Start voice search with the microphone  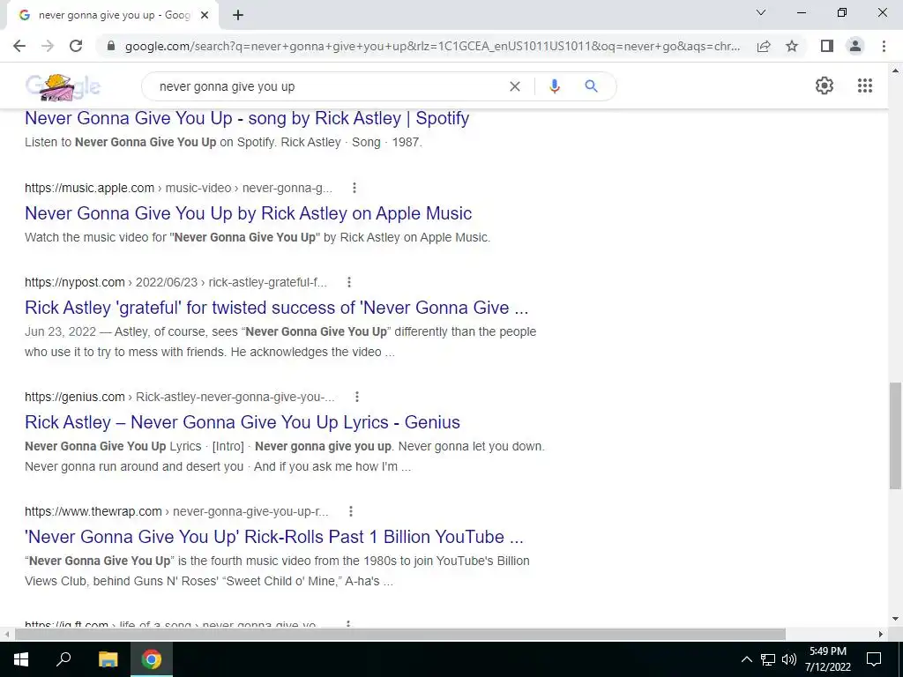click(x=554, y=86)
